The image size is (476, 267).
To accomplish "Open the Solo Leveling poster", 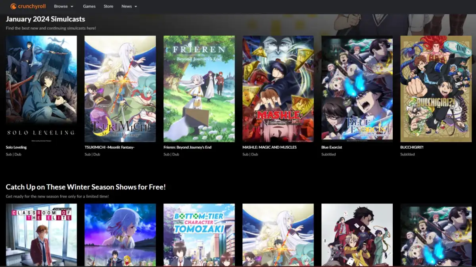I will 41,88.
